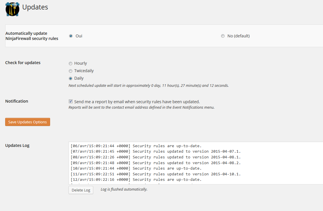Image resolution: width=323 pixels, height=211 pixels.
Task: Click the Updates page heading
Action: tap(35, 7)
